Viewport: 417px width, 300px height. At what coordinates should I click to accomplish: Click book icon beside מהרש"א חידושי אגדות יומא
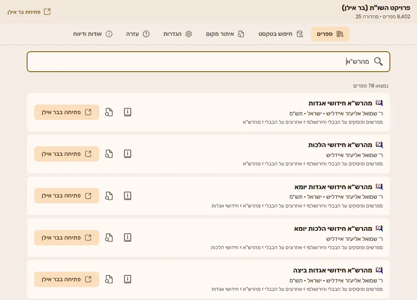pyautogui.click(x=379, y=187)
